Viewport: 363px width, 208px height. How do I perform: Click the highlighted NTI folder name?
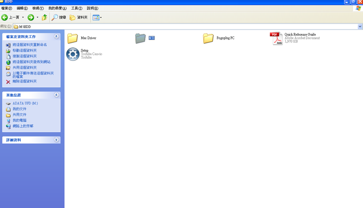point(152,38)
